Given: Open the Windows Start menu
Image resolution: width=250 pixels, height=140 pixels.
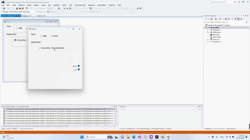Looking at the screenshot, I should point(82,137).
